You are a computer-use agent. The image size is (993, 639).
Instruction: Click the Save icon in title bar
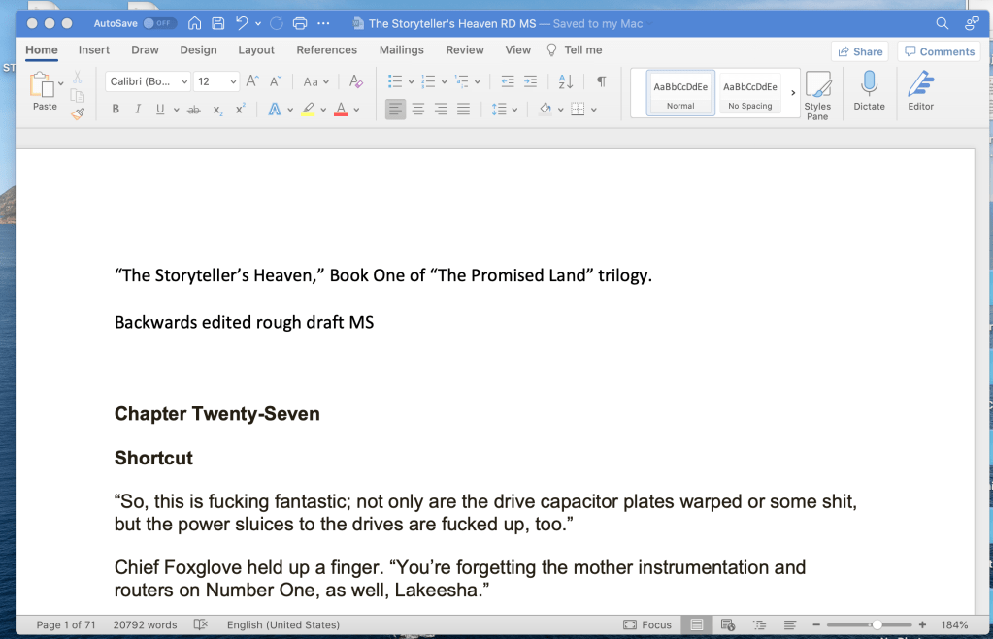click(x=218, y=23)
